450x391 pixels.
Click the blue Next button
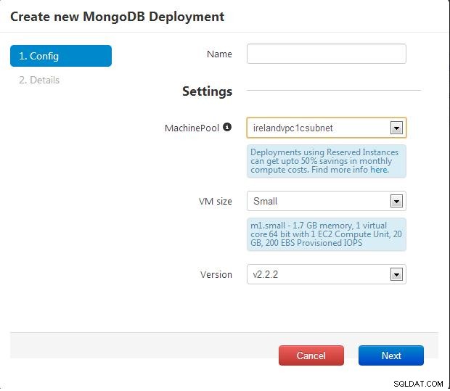(391, 355)
